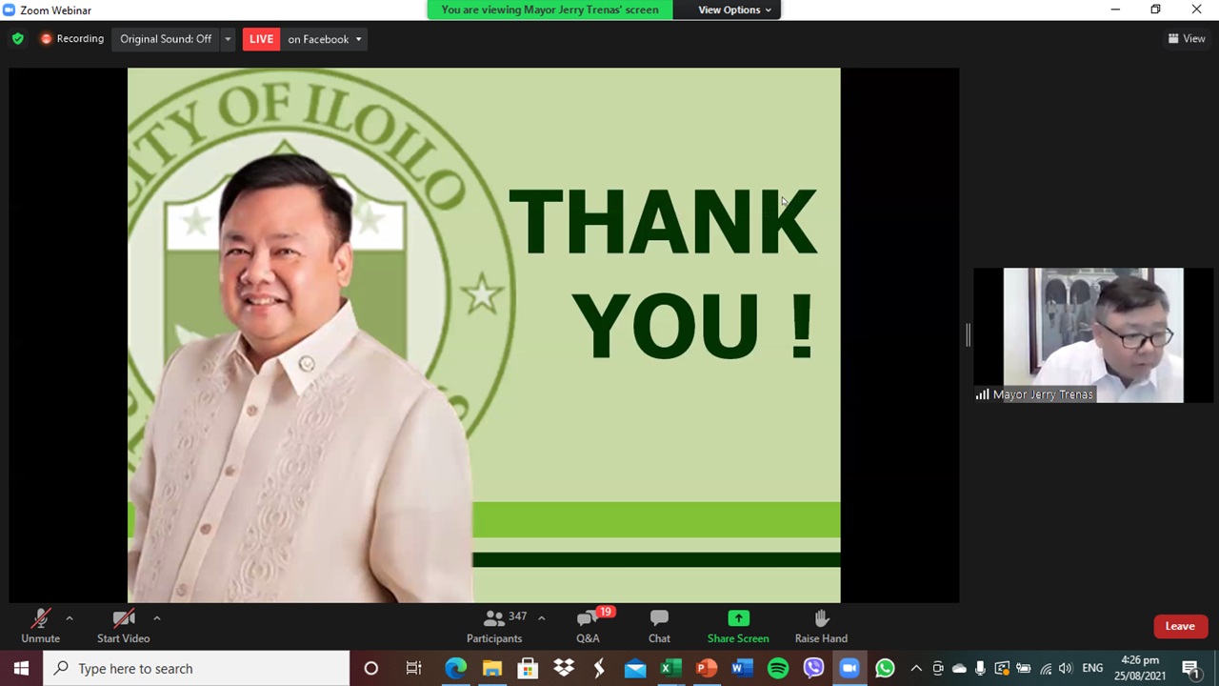Open the LIVE on Facebook dropdown
Viewport: 1219px width, 686px height.
[325, 39]
